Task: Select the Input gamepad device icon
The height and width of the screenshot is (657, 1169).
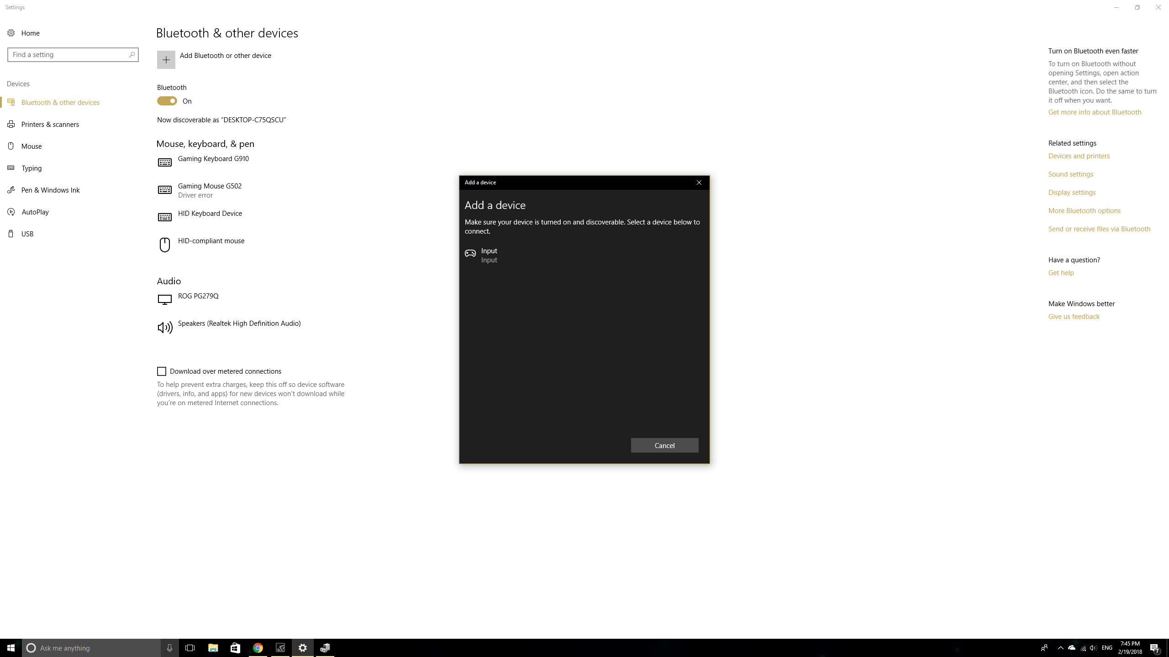Action: (x=470, y=254)
